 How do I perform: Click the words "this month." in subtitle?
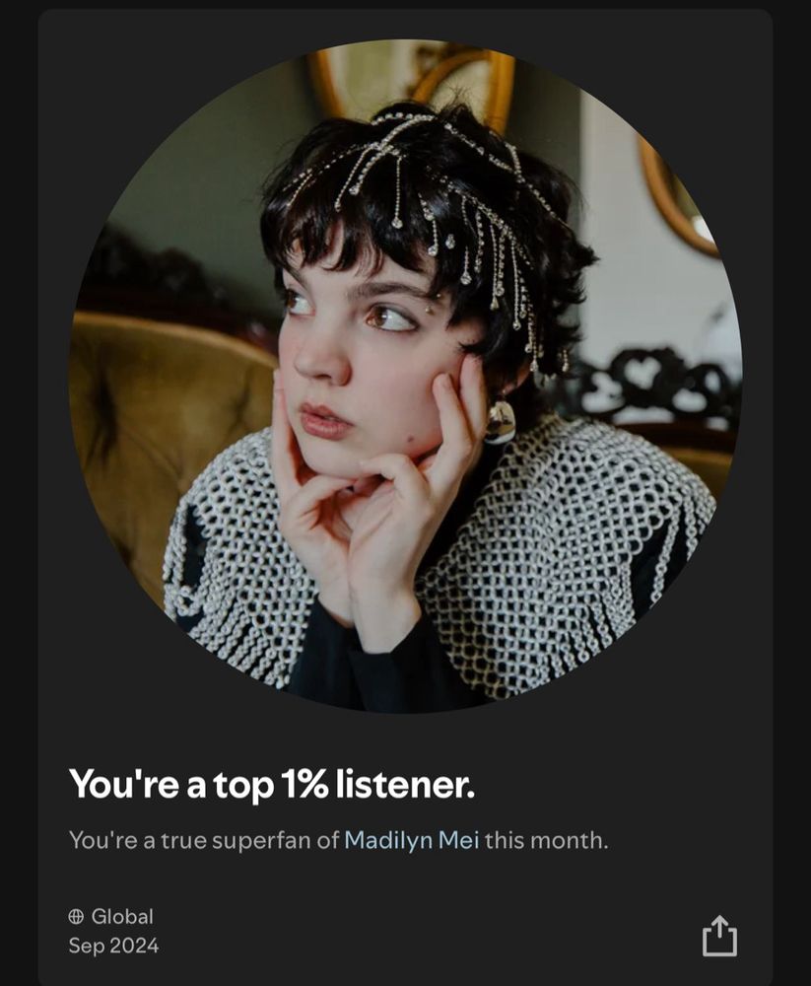546,840
